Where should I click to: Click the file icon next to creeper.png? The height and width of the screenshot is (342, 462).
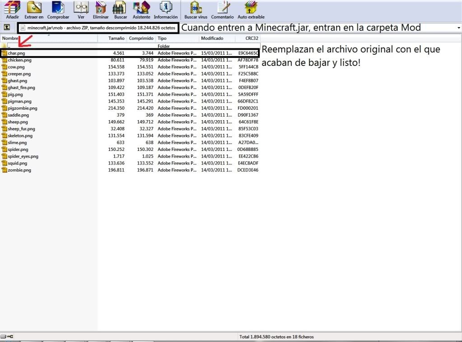point(4,74)
